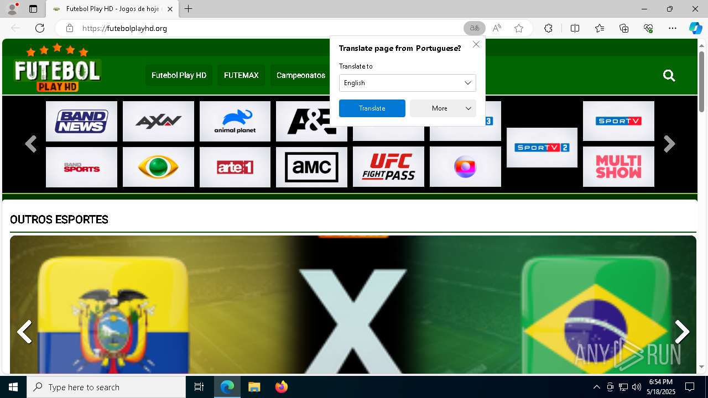
Task: Open the Animal Planet channel
Action: pos(235,121)
